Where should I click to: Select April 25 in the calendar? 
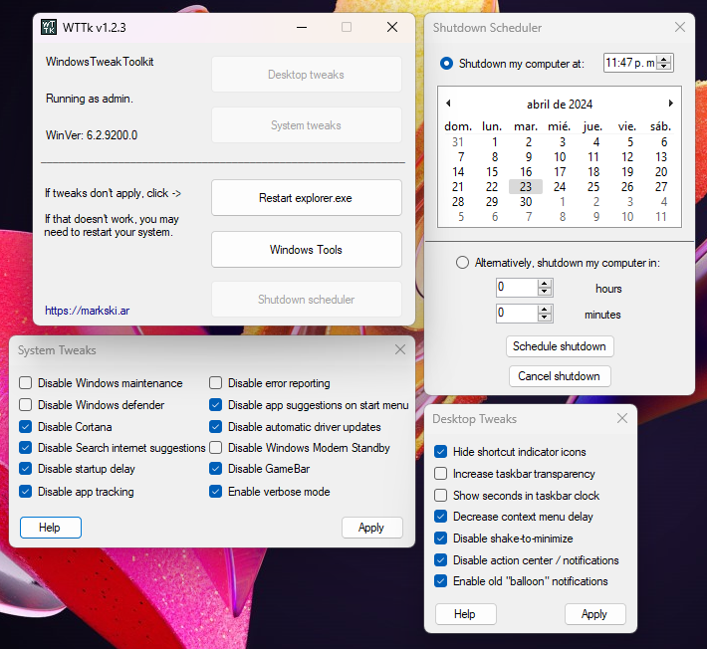click(x=593, y=186)
